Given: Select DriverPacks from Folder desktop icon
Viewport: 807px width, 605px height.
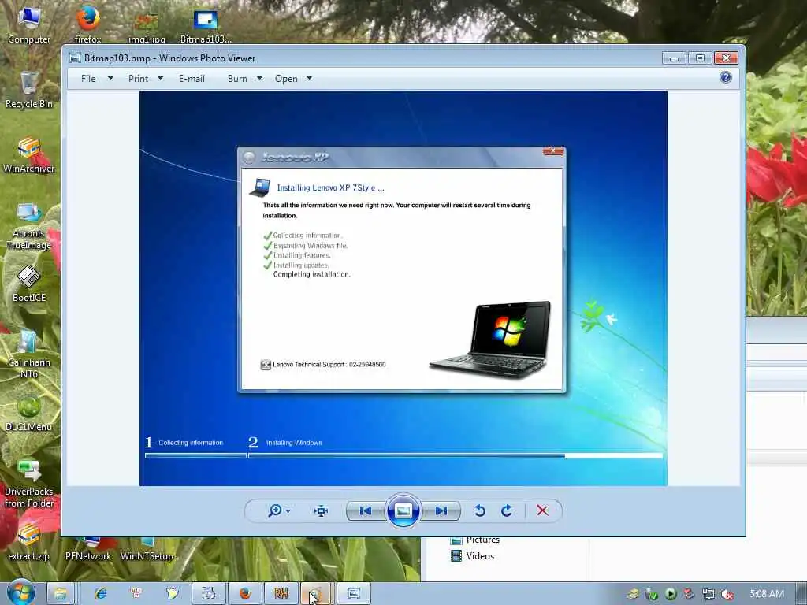Looking at the screenshot, I should click(x=29, y=484).
